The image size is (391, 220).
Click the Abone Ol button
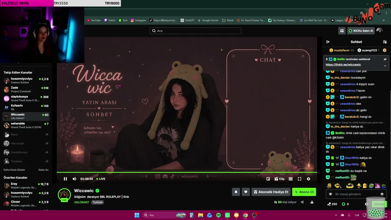click(304, 192)
